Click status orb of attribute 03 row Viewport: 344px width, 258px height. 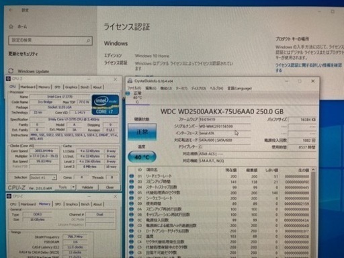click(x=132, y=181)
